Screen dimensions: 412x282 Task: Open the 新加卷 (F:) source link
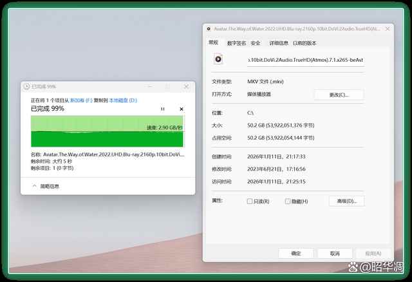(x=81, y=100)
